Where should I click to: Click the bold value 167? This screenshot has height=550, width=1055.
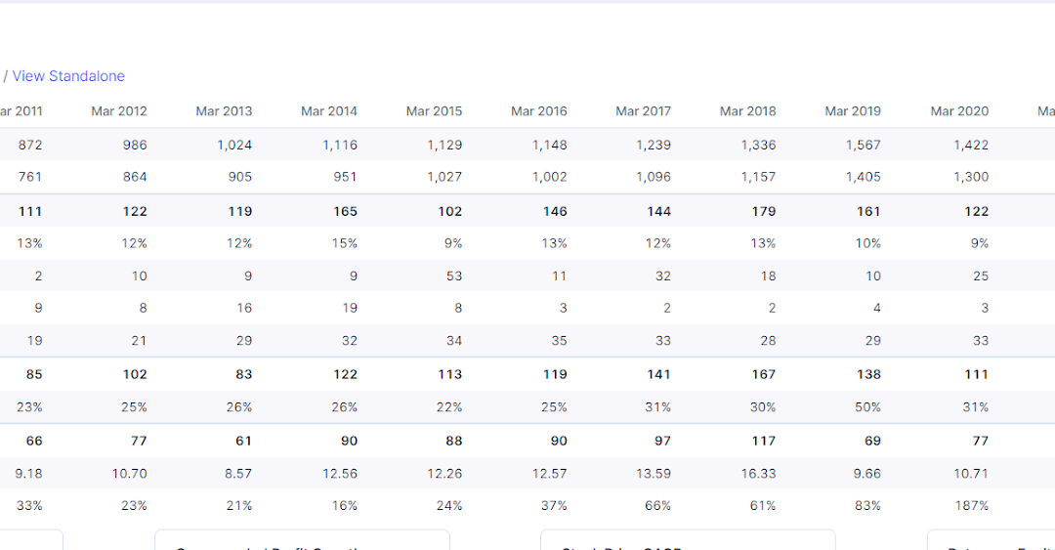point(764,374)
